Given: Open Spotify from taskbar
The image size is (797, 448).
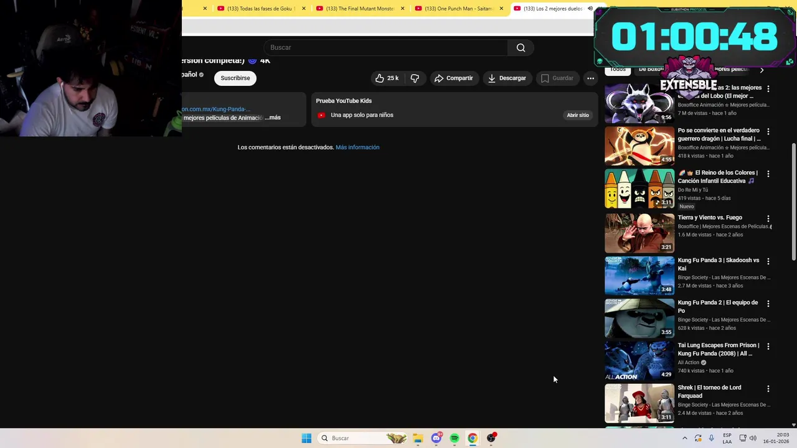Looking at the screenshot, I should point(455,438).
